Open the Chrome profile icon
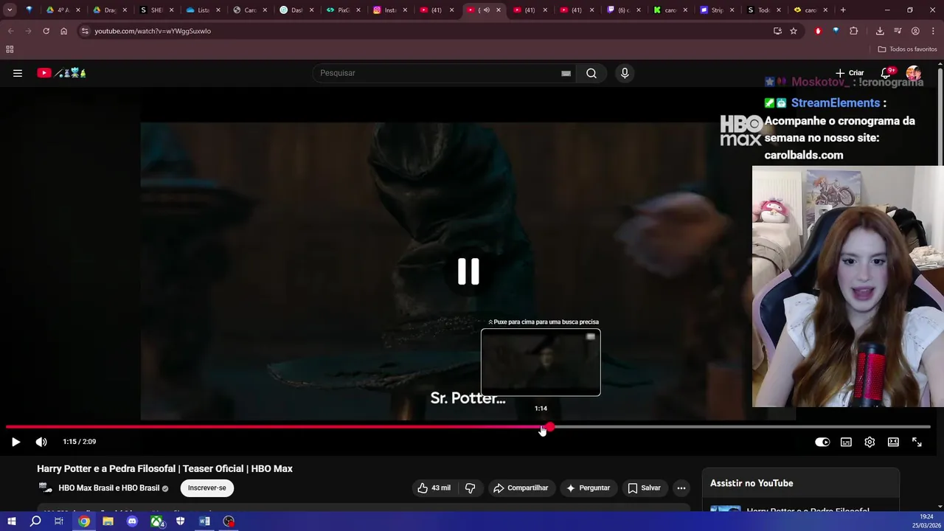This screenshot has width=944, height=531. click(x=915, y=31)
